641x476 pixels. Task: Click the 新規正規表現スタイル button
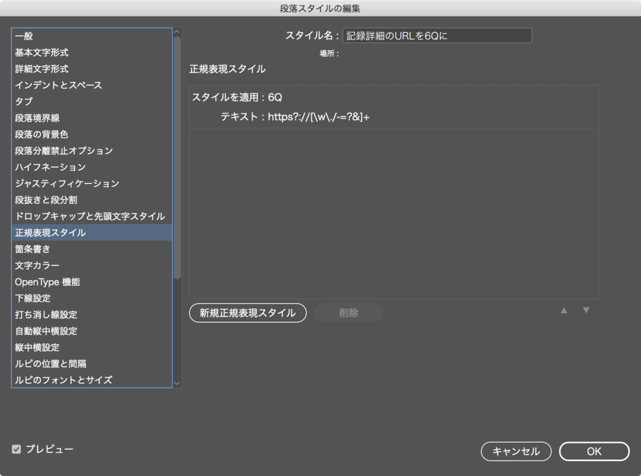[x=248, y=313]
